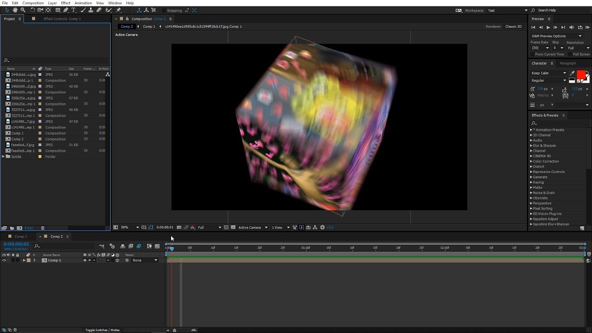Image resolution: width=592 pixels, height=333 pixels.
Task: Open the Regular font style dropdown
Action: (549, 80)
